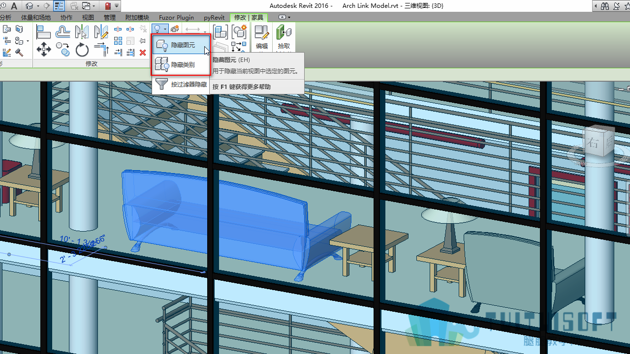Choose 隐藏图元 from the hide menu
Image resolution: width=630 pixels, height=354 pixels.
[x=181, y=45]
